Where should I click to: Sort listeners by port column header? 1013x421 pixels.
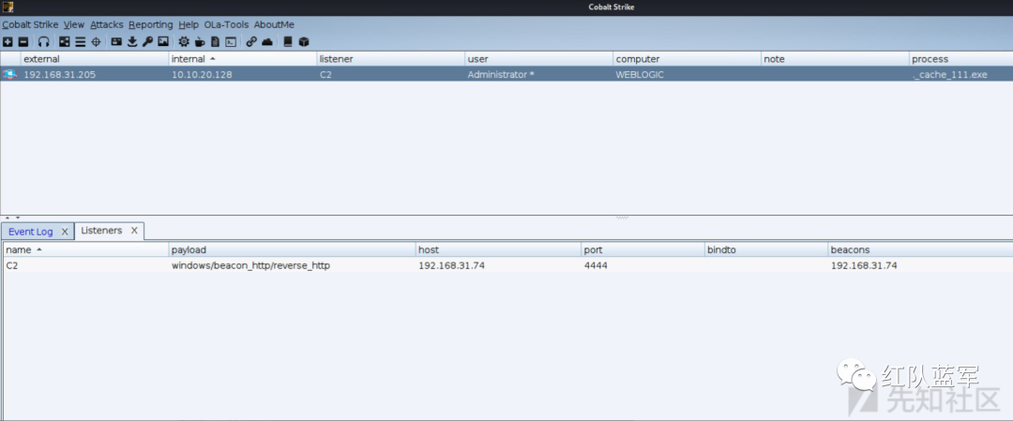pos(643,249)
